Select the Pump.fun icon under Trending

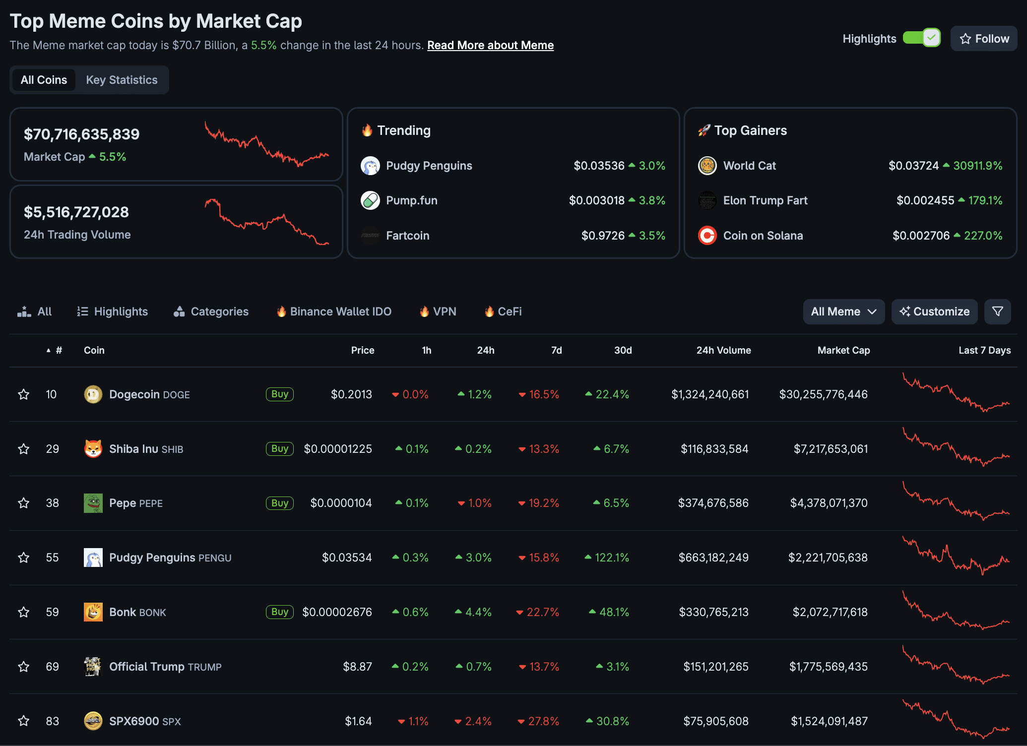(370, 200)
